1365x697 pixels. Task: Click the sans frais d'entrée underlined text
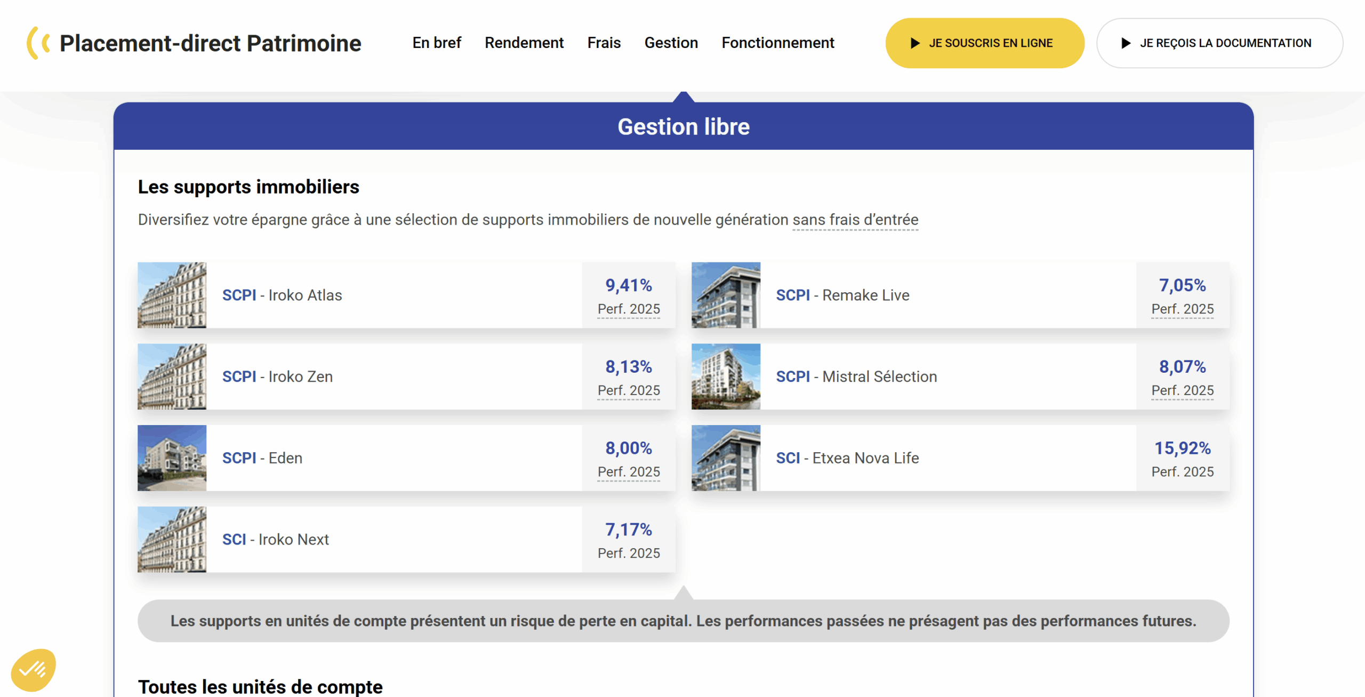coord(855,220)
